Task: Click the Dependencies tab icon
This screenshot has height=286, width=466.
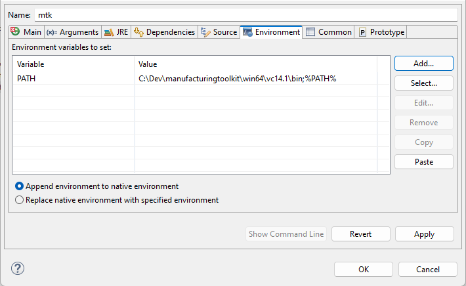Action: point(138,32)
